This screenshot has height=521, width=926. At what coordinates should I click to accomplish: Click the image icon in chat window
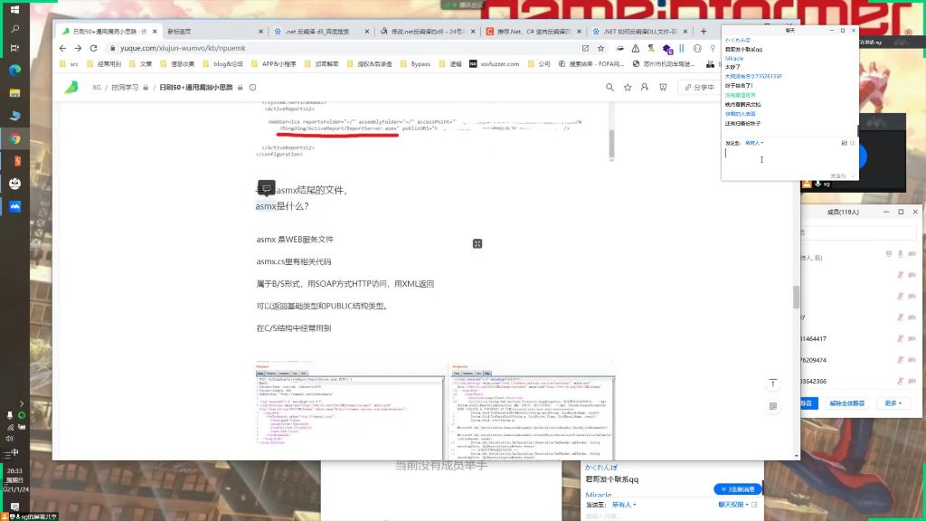844,143
